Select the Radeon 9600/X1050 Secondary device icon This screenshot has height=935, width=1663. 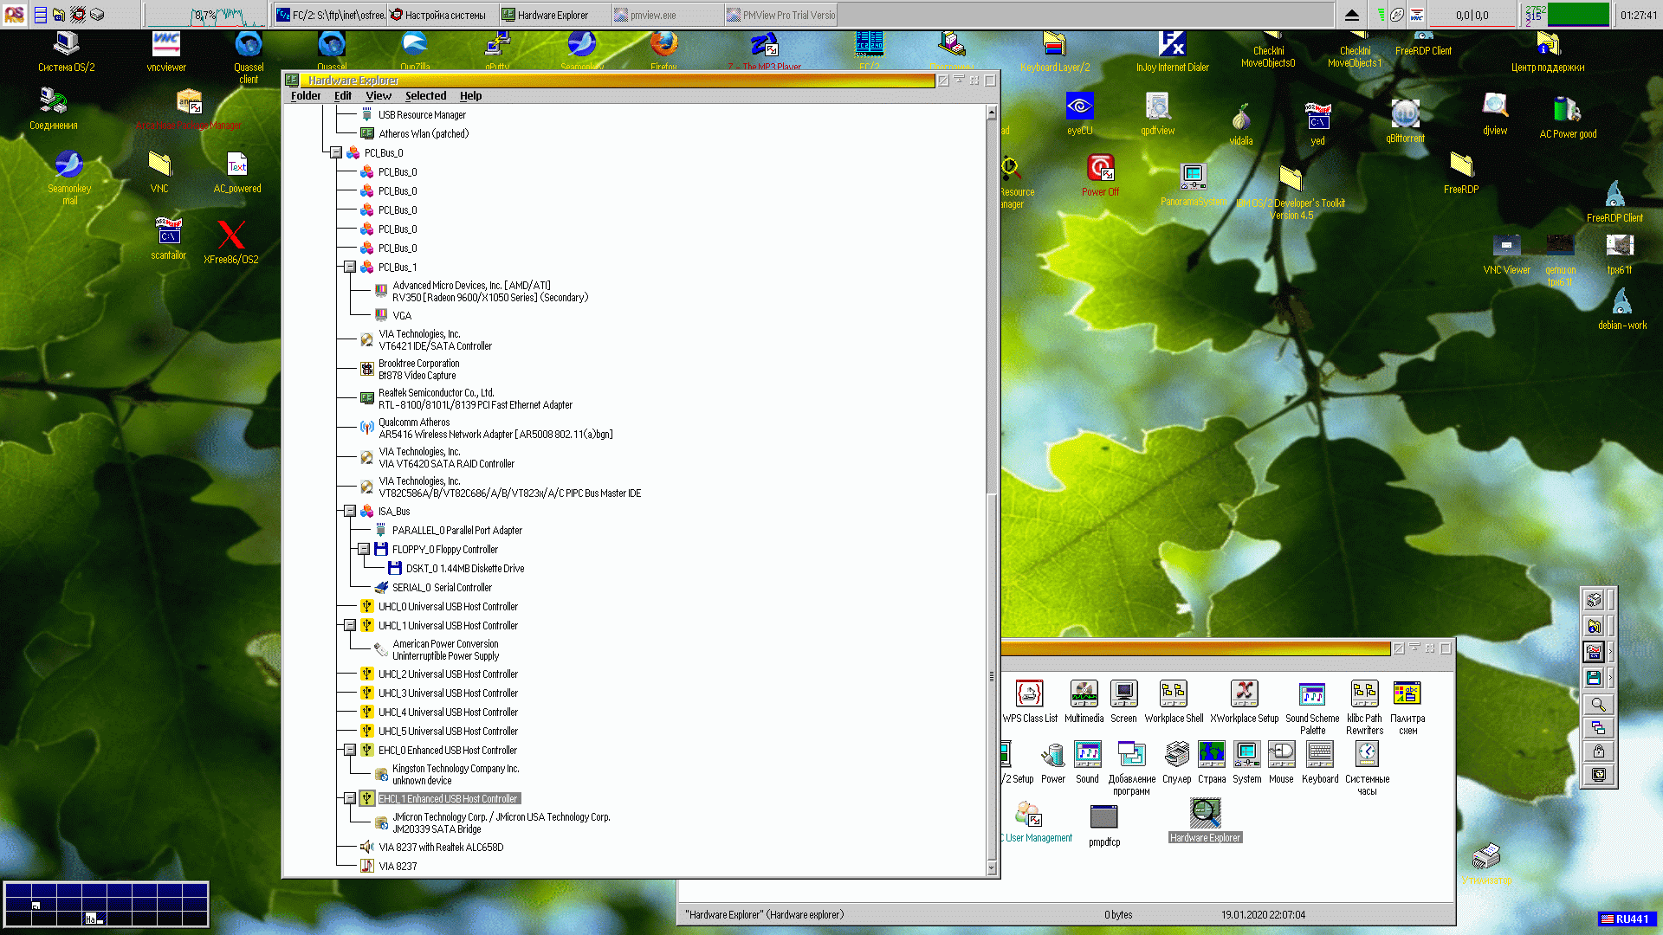[x=381, y=291]
